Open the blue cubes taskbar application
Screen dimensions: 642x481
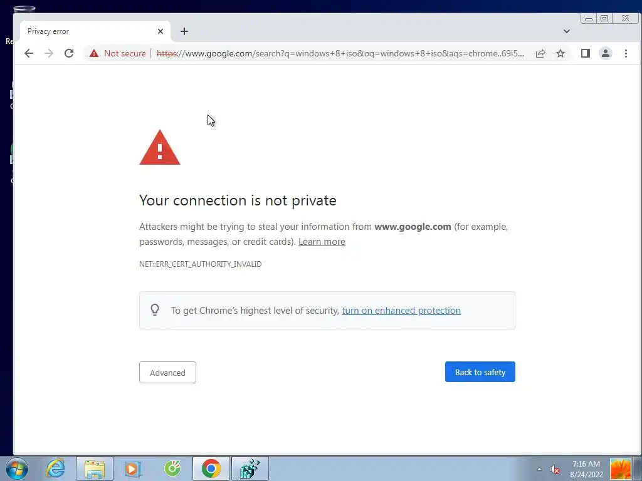pyautogui.click(x=250, y=468)
